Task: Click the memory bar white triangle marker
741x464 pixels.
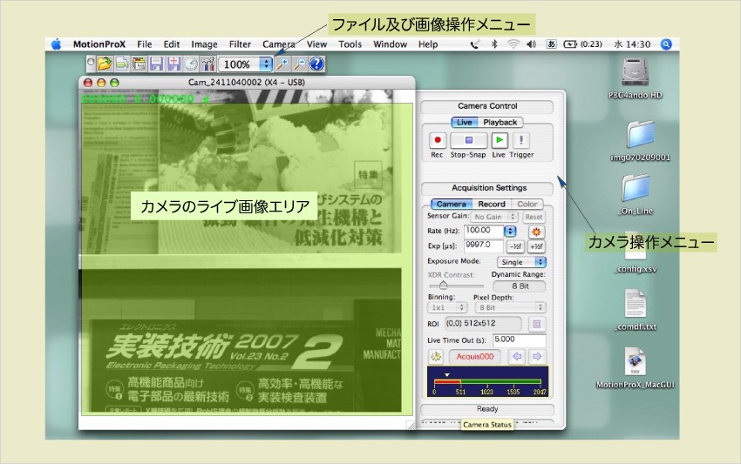Action: click(447, 375)
